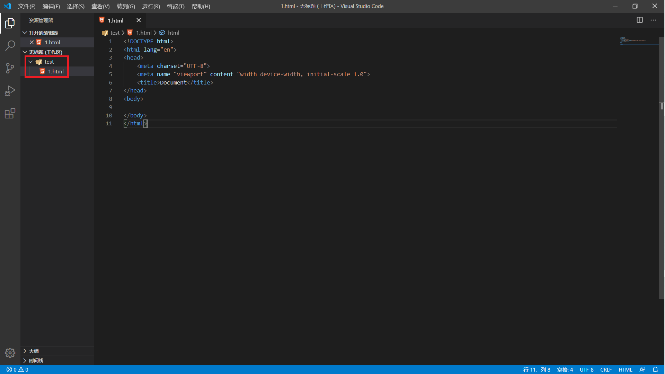Open the Extensions view icon
Screen dimensions: 665x374
[x=10, y=113]
